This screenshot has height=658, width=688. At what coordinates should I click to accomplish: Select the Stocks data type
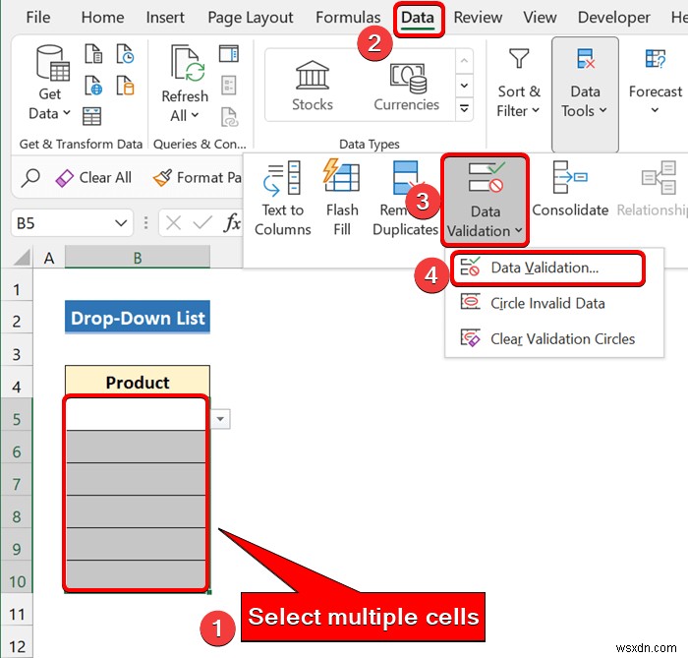313,86
